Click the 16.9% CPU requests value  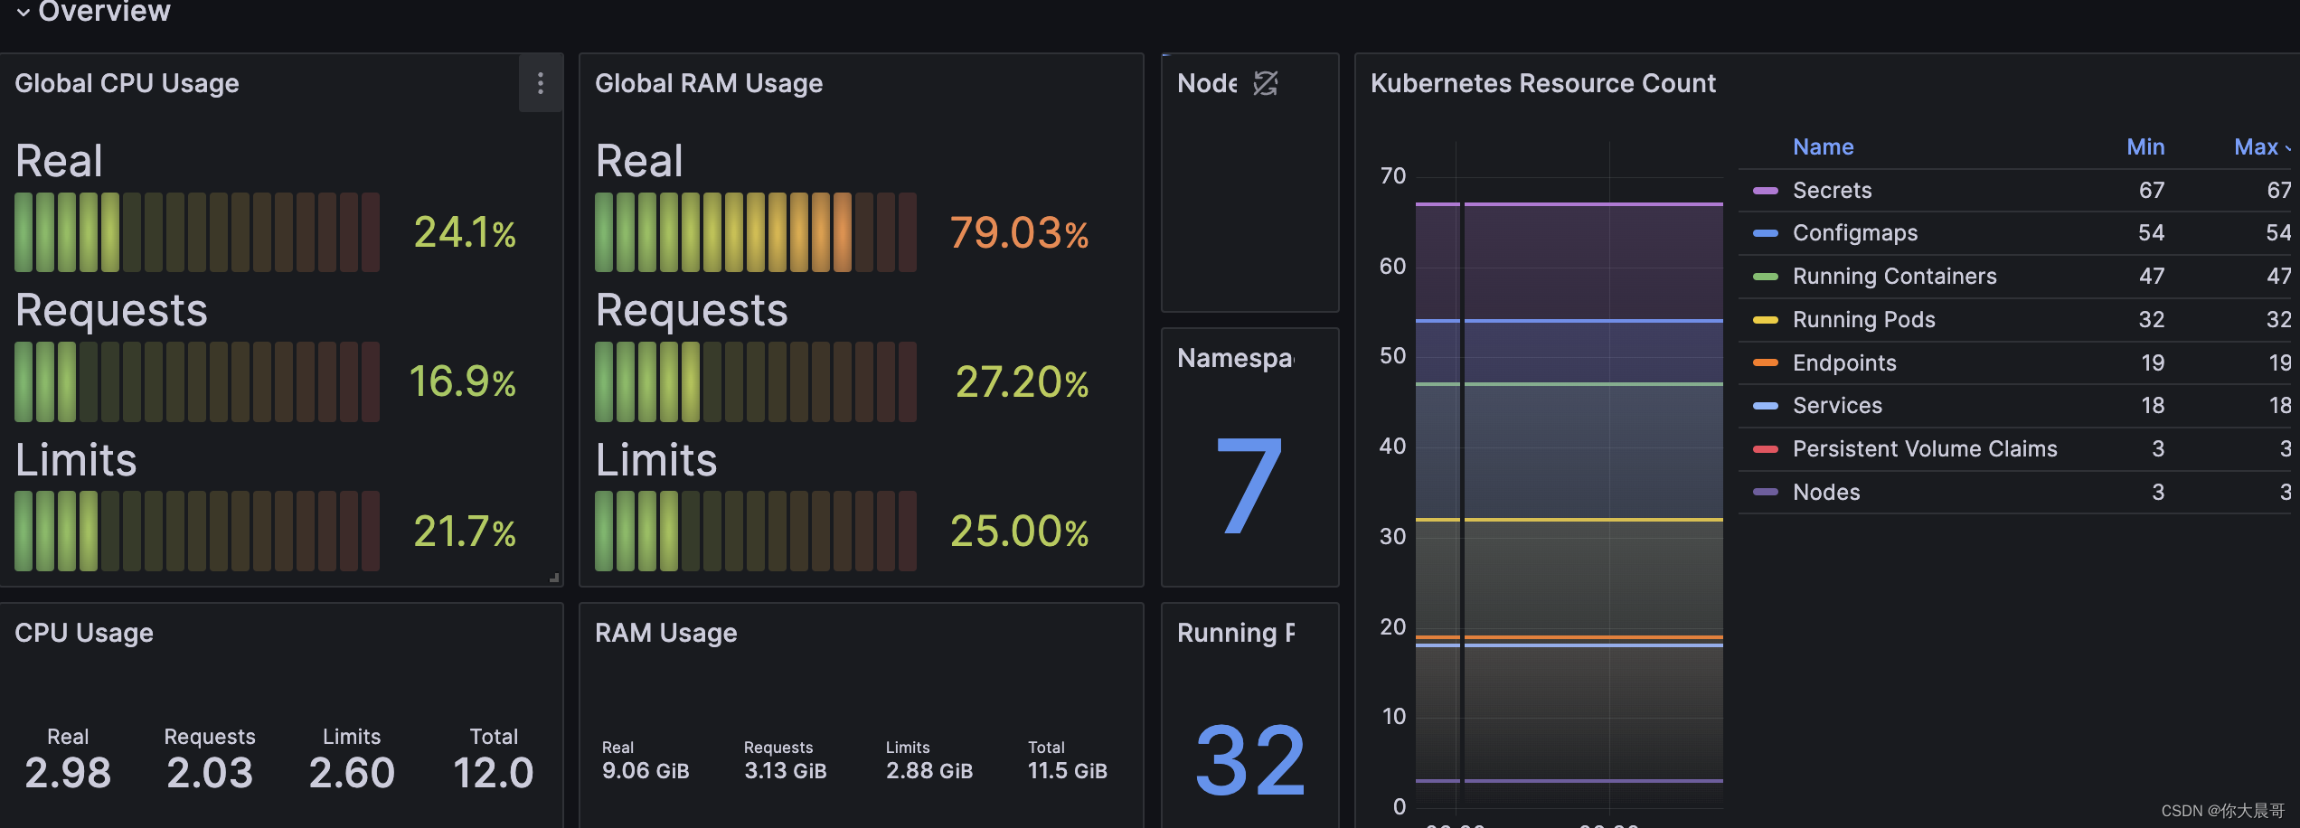tap(462, 382)
